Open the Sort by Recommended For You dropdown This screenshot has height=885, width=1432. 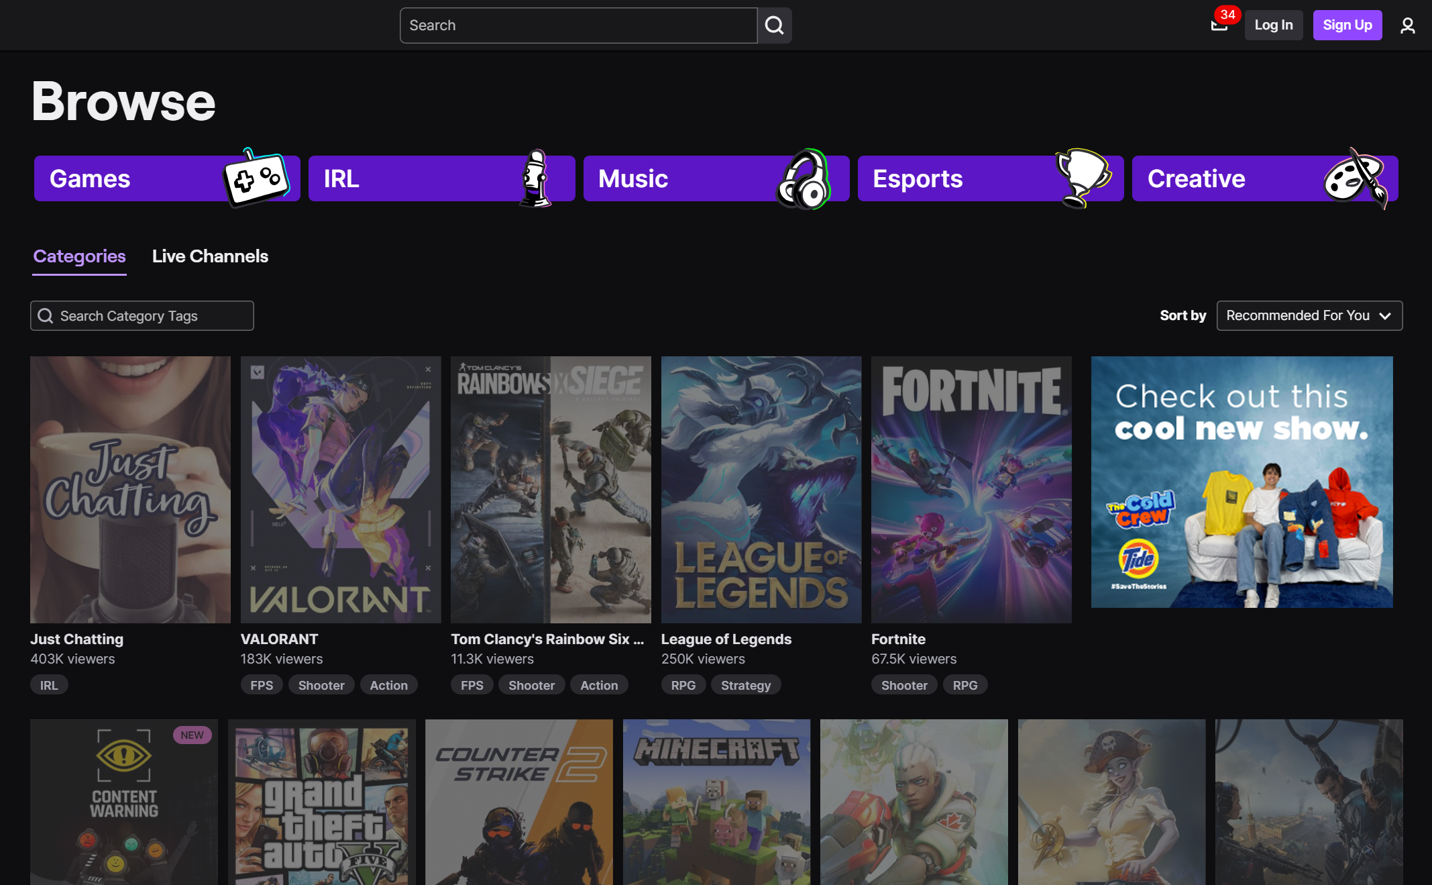1309,315
